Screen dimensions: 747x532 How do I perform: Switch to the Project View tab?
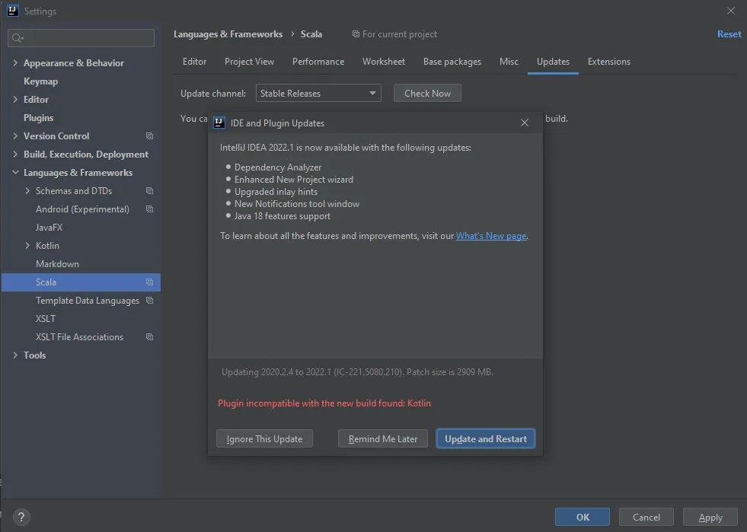[249, 62]
